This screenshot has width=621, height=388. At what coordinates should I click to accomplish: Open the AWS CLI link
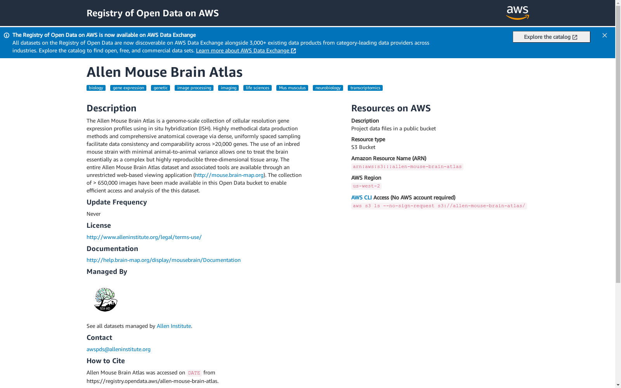coord(361,197)
